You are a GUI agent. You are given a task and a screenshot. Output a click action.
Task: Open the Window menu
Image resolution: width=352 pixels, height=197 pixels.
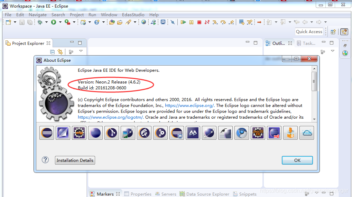[x=109, y=15]
